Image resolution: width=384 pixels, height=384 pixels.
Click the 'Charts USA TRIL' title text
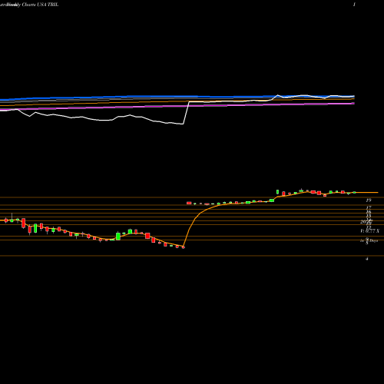[x=40, y=5]
